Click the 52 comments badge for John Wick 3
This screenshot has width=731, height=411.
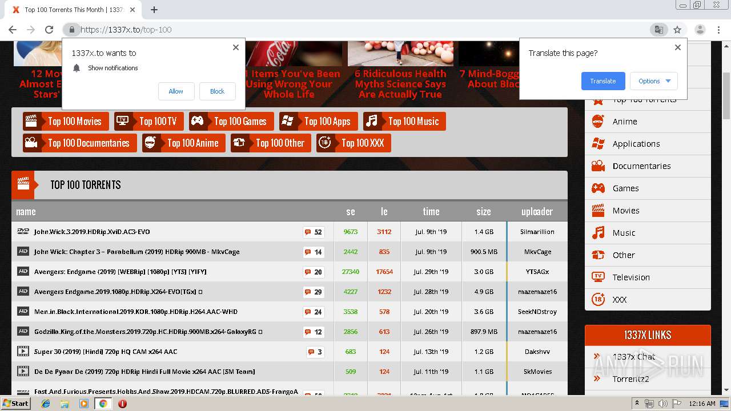314,232
